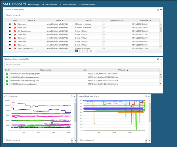Click green health icon for OPP-DEMO01 server
This screenshot has height=147, width=177.
(7, 74)
